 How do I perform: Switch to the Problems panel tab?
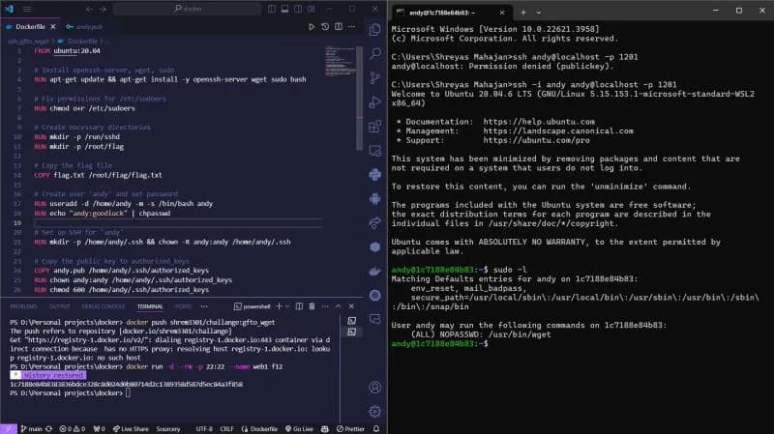(23, 306)
